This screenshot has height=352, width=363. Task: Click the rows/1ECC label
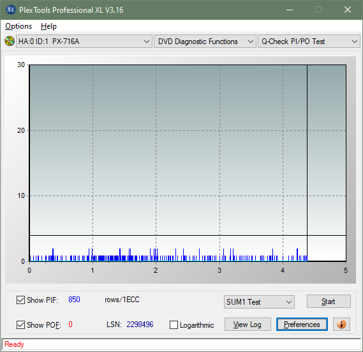(x=122, y=300)
